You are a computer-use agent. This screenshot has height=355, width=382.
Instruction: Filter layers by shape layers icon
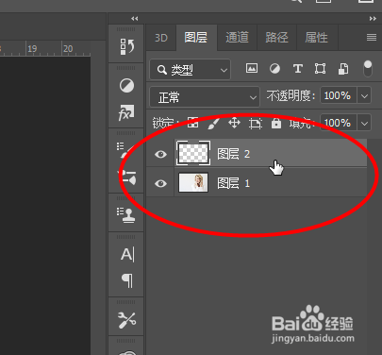coord(320,69)
